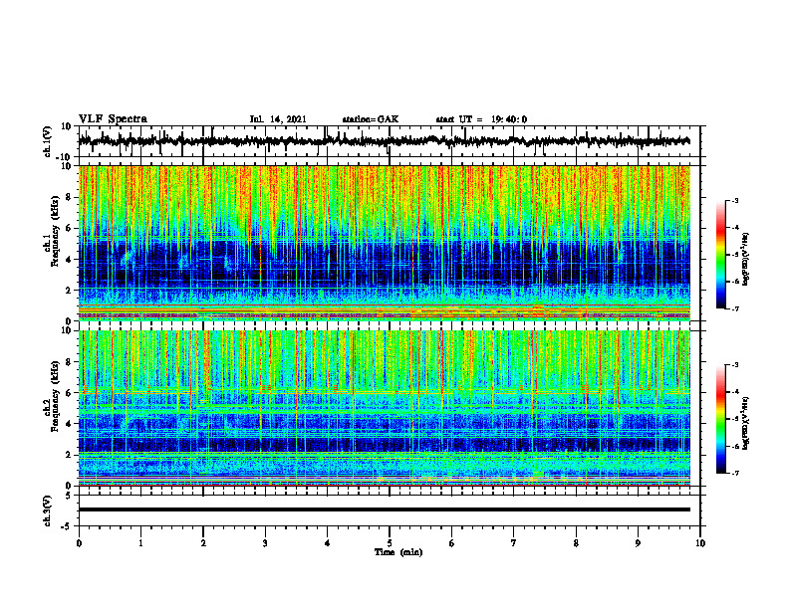Click time-axis tick label "0" at the bottom
This screenshot has height=609, width=789.
click(79, 543)
